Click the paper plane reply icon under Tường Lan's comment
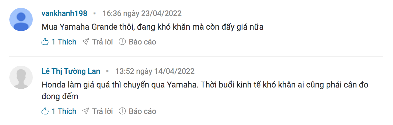The width and height of the screenshot is (393, 125). pos(86,111)
